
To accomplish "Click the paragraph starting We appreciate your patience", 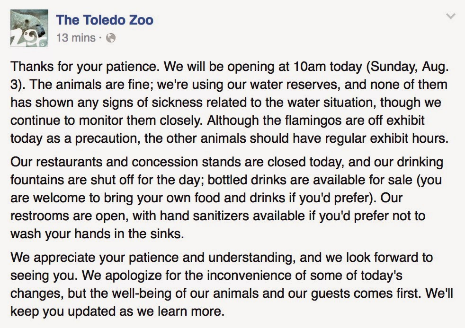I will point(232,285).
